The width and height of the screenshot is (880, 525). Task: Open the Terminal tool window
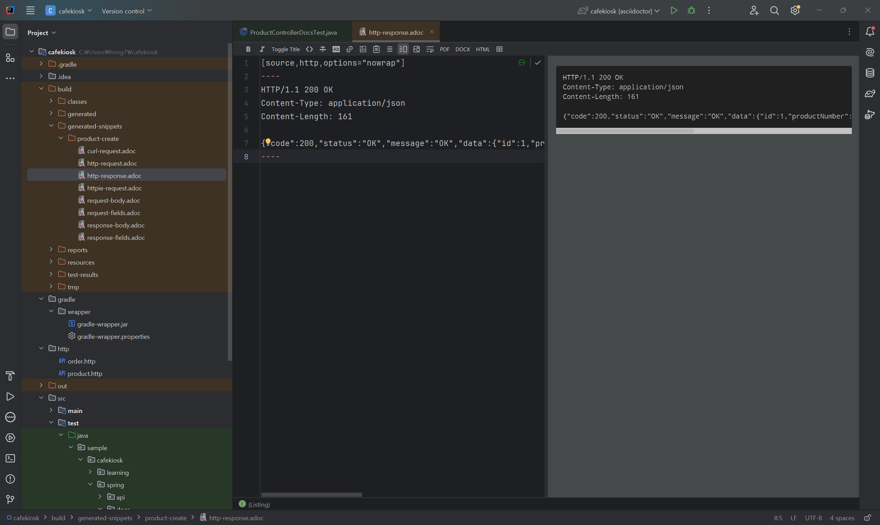[10, 458]
